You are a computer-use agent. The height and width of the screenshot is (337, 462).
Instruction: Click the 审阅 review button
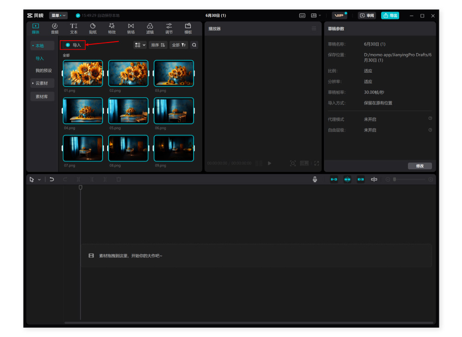(x=367, y=15)
